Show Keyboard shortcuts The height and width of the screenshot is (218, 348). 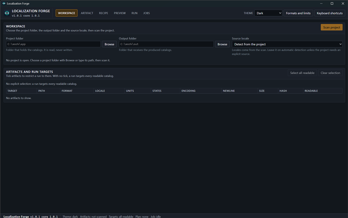(x=330, y=13)
